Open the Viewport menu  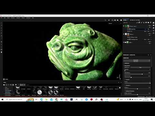pyautogui.click(x=18, y=18)
